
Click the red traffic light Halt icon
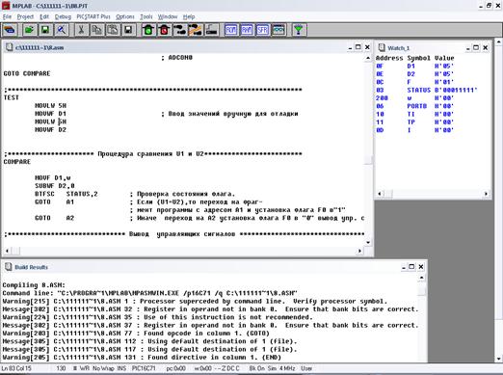(164, 30)
